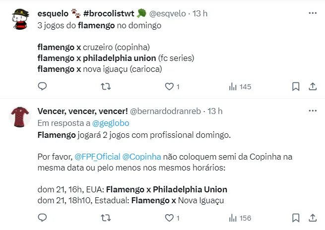Reply to the Vencer, vencer, vencer! tweet
325x230 pixels.
43,218
